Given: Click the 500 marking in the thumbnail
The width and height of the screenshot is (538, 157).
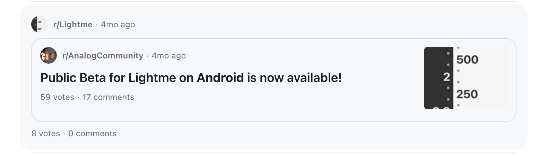Looking at the screenshot, I should [467, 60].
